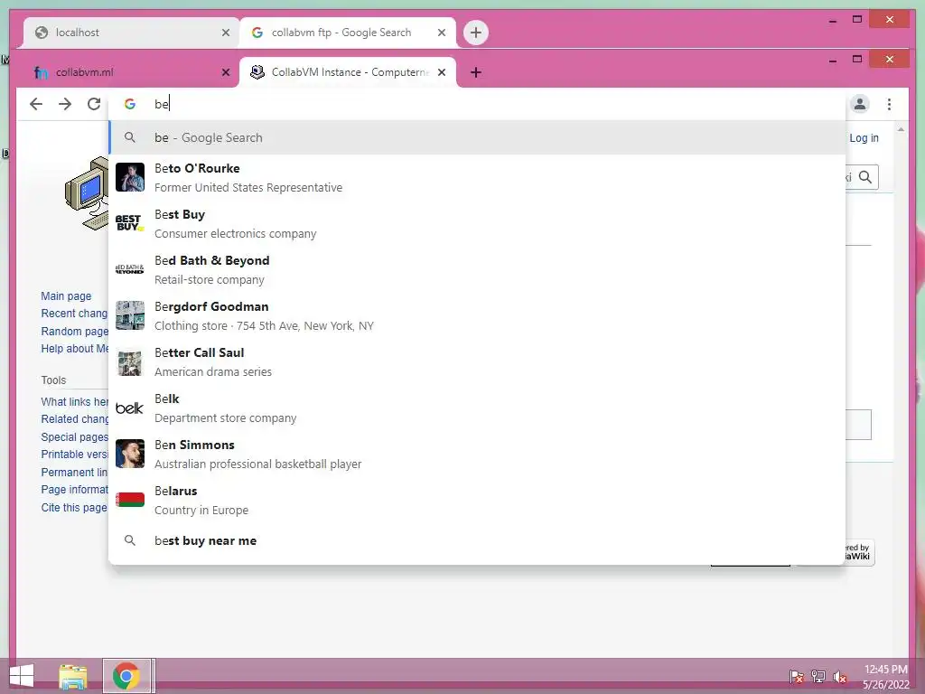Open a new tab in the back window
The width and height of the screenshot is (925, 694).
(x=475, y=33)
